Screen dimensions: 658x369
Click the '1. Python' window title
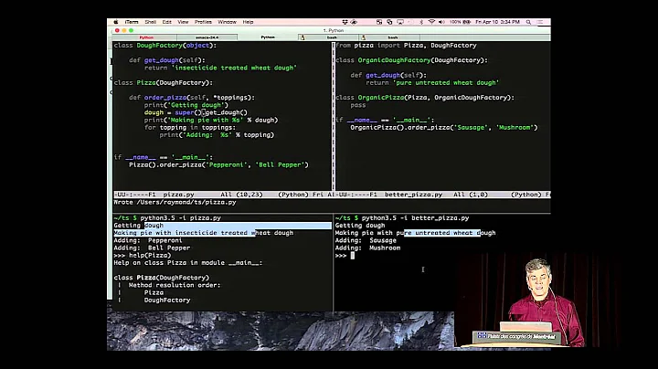[x=334, y=30]
